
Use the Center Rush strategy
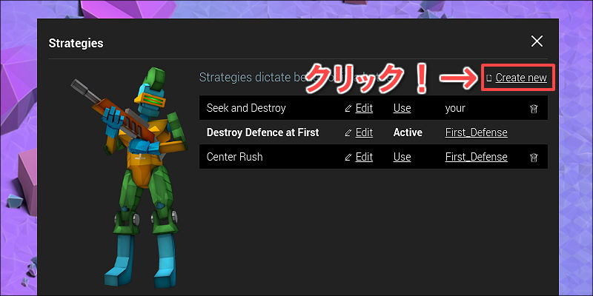(x=402, y=157)
